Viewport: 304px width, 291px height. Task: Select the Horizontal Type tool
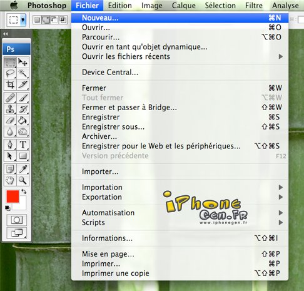(x=23, y=145)
